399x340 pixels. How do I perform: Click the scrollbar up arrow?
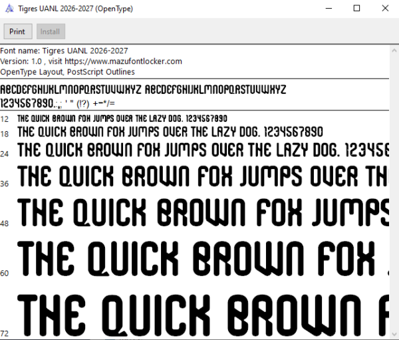[x=394, y=51]
